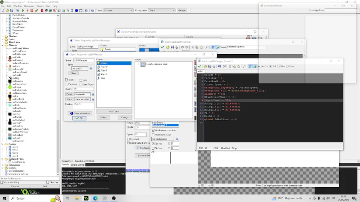Click OK in objBGManager properties
Image resolution: width=360 pixels, height=202 pixels.
(80, 118)
